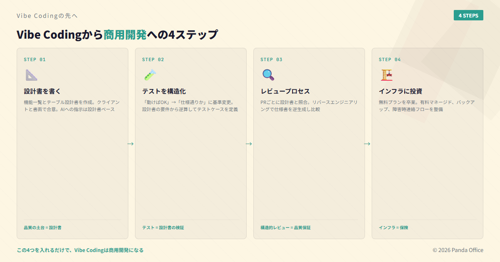Click the magnifying glass icon in Step 03
Screen dimensions: 500x262
point(268,75)
